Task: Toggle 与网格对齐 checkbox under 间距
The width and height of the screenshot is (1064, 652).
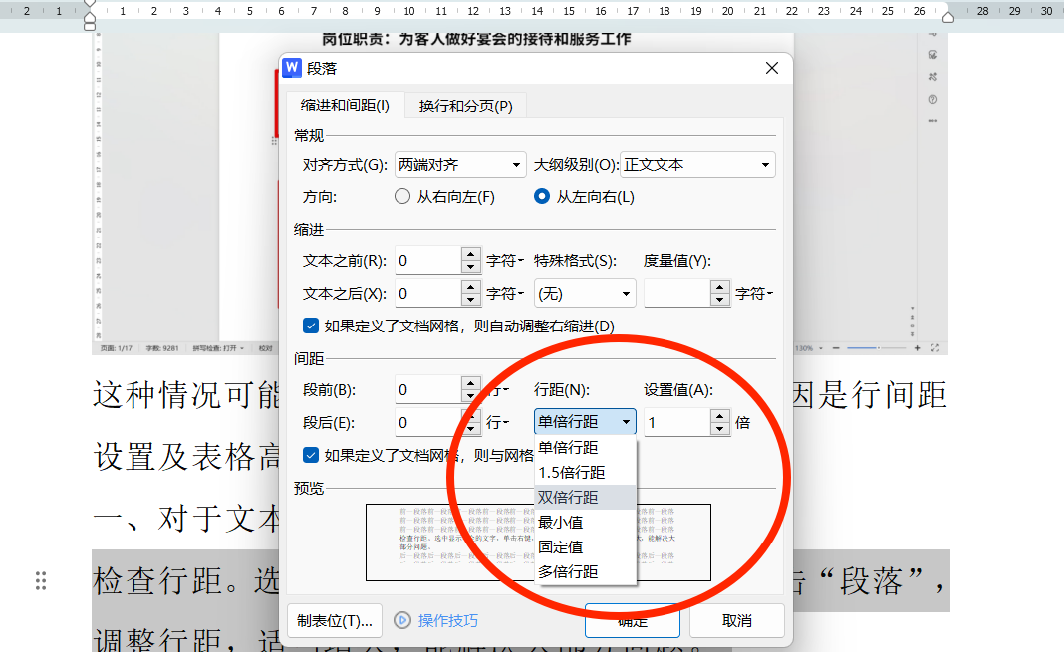Action: 311,455
